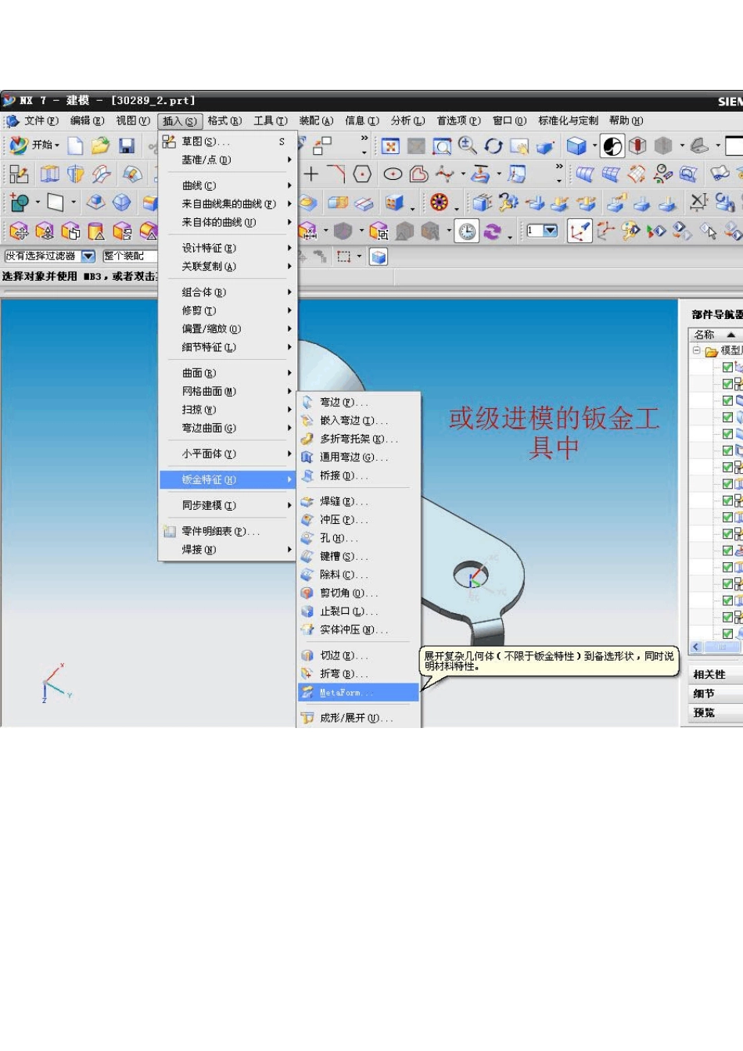743x1051 pixels.
Task: Click the blue cube icon beside selection rectangle
Action: [x=379, y=256]
